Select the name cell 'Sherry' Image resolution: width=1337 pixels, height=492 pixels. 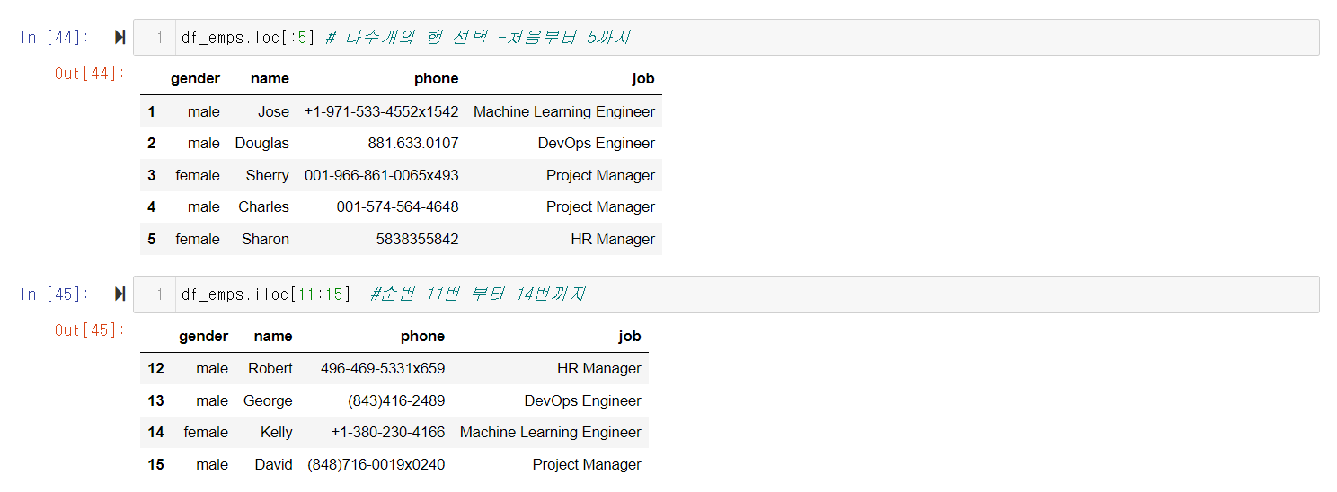click(268, 175)
